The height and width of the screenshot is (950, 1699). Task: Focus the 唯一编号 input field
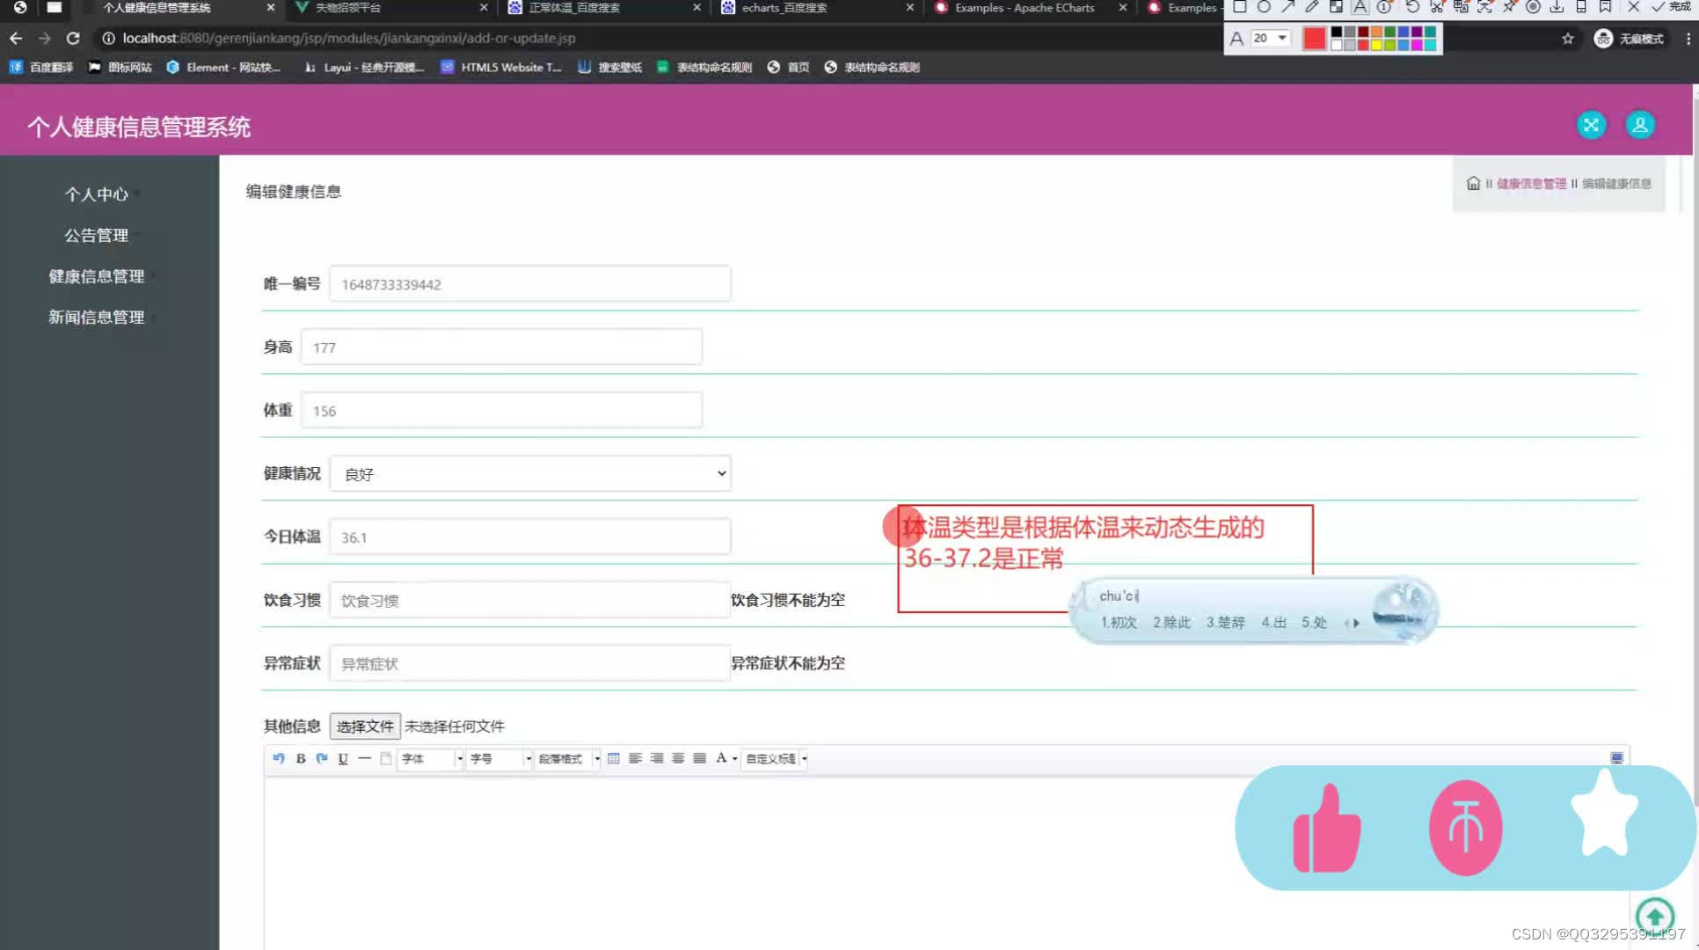click(529, 284)
